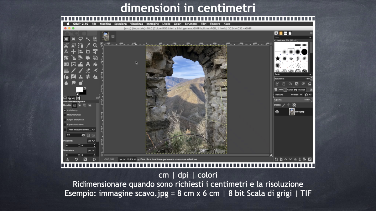376x211 pixels.
Task: Toggle the Antialiasing checkbox
Action: [x=65, y=110]
